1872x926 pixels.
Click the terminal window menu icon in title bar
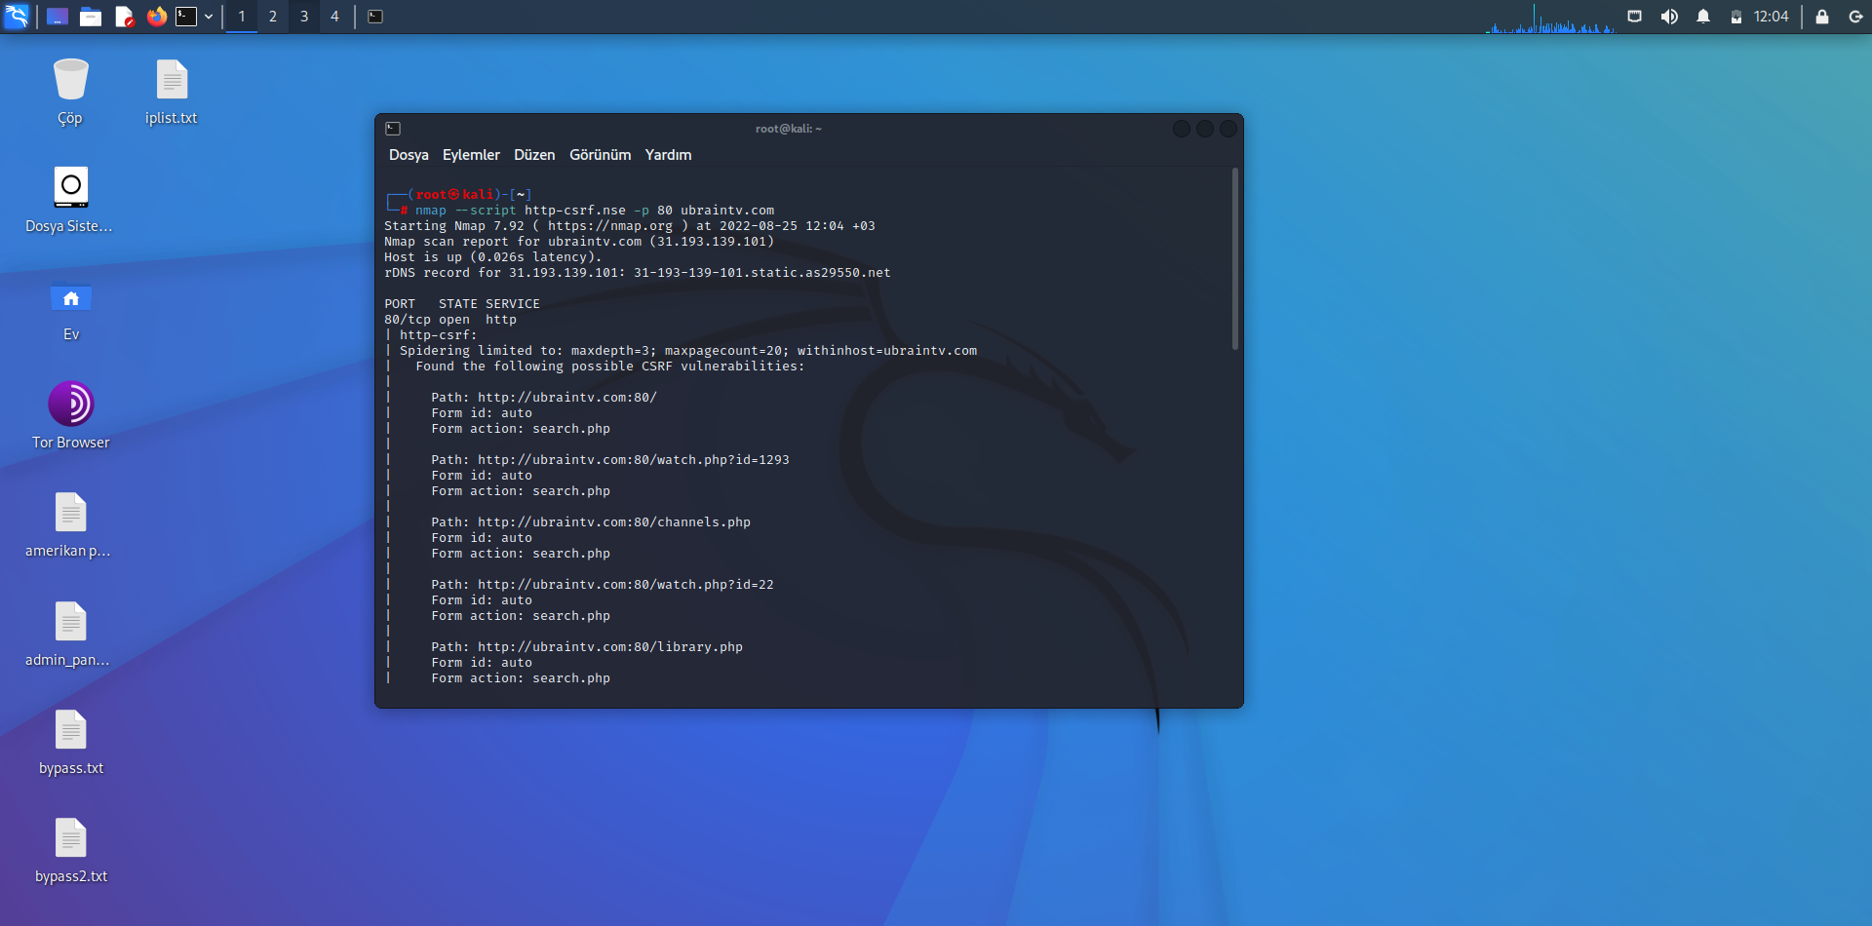coord(393,129)
